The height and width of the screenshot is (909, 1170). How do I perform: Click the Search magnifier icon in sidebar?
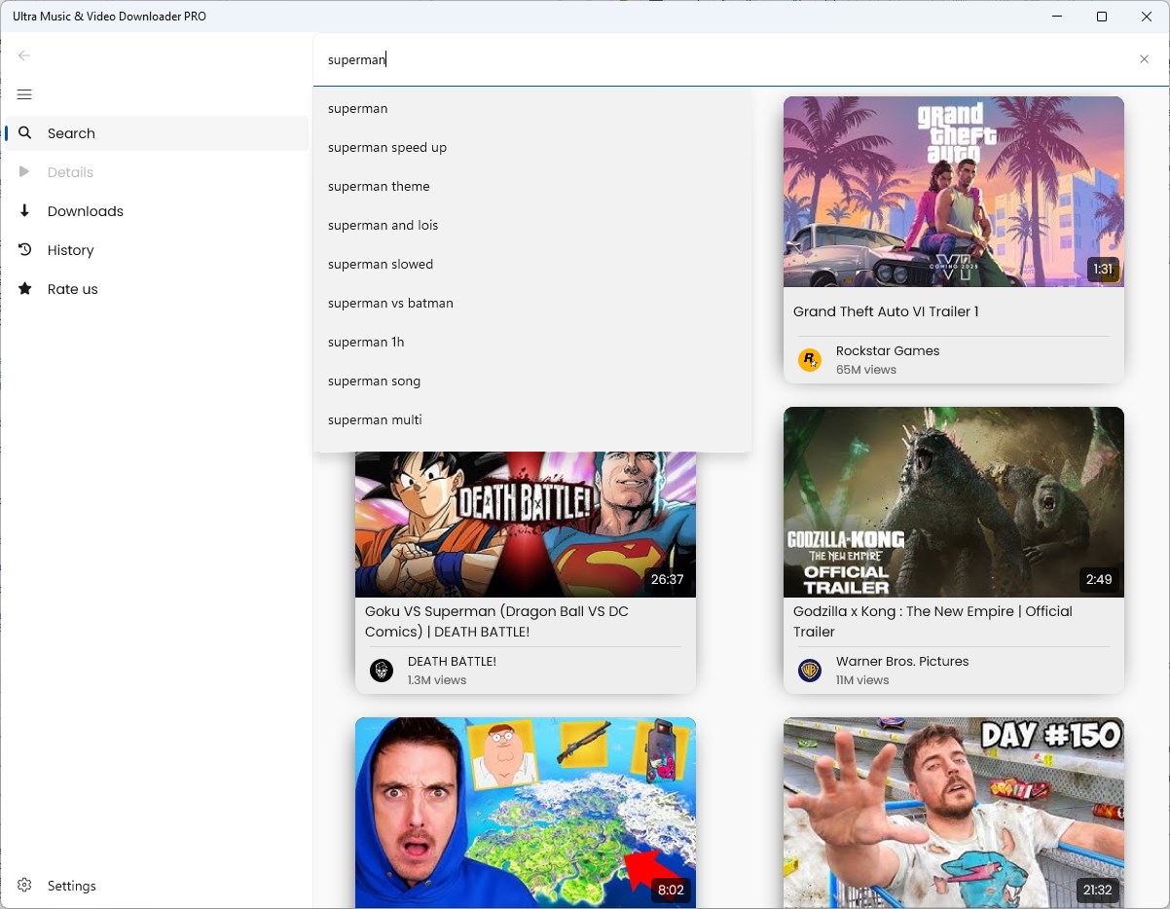click(25, 132)
